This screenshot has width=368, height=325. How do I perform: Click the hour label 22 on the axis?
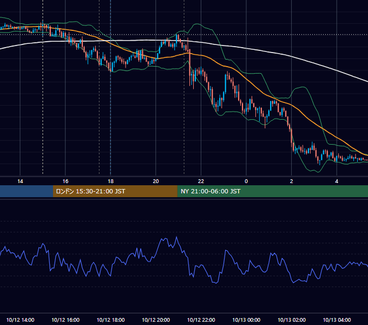click(x=201, y=181)
